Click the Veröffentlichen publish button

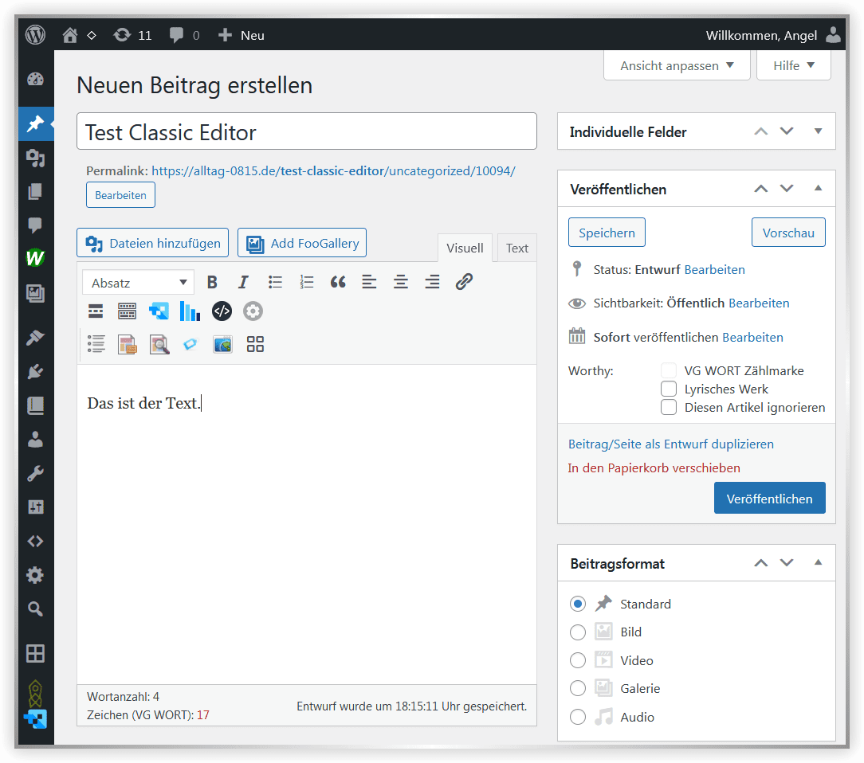(x=769, y=499)
